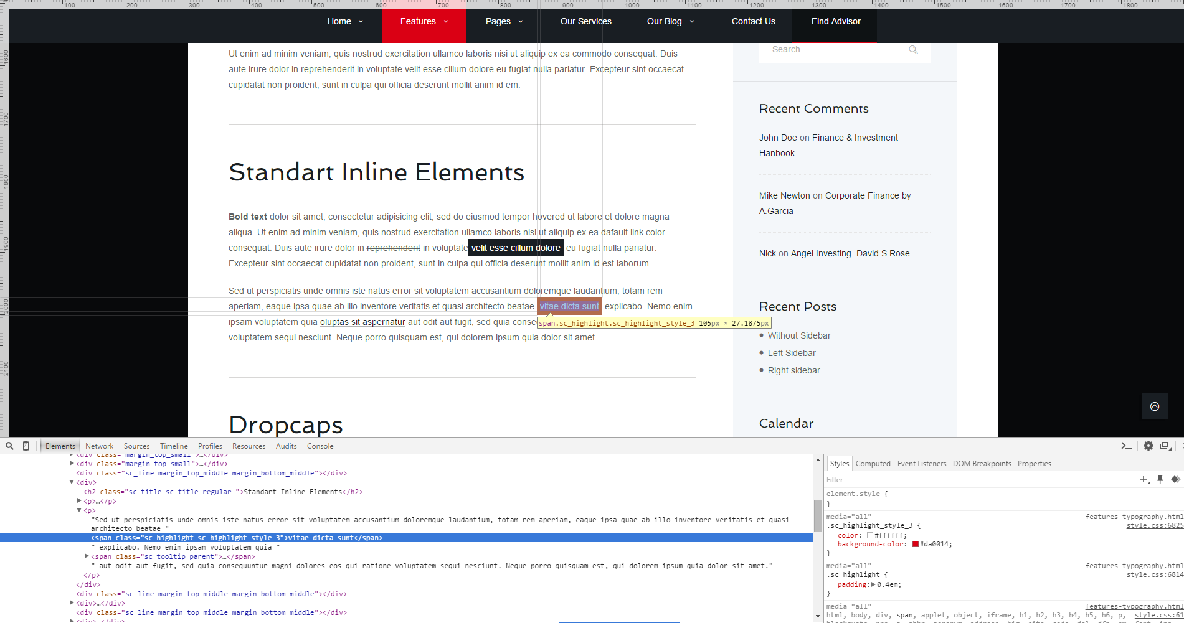Click the Find Advisor nav button
Image resolution: width=1184 pixels, height=623 pixels.
point(835,21)
